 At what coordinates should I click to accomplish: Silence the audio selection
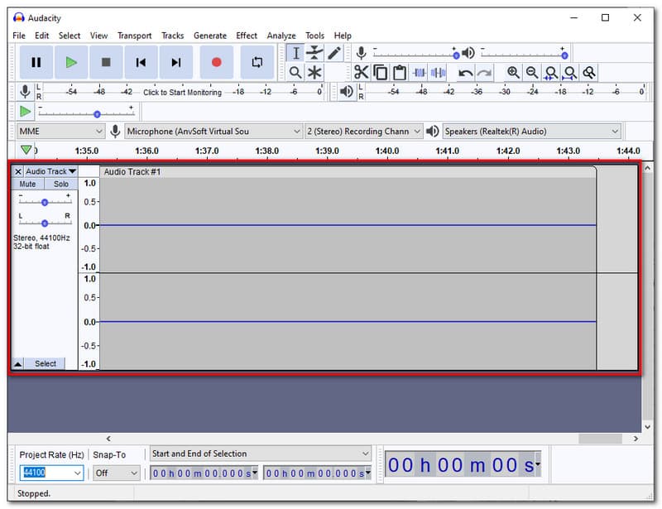tap(439, 73)
